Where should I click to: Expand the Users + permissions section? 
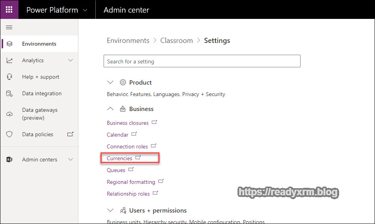coord(110,210)
